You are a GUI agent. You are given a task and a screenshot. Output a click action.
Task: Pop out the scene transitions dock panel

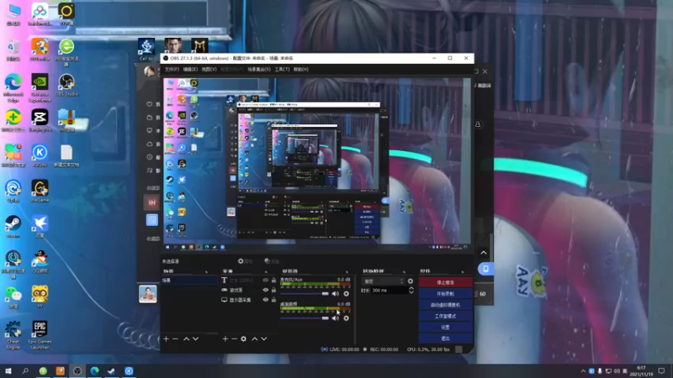404,271
